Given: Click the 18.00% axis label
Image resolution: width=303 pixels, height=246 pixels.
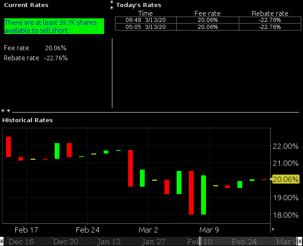Looking at the screenshot, I should click(286, 215).
